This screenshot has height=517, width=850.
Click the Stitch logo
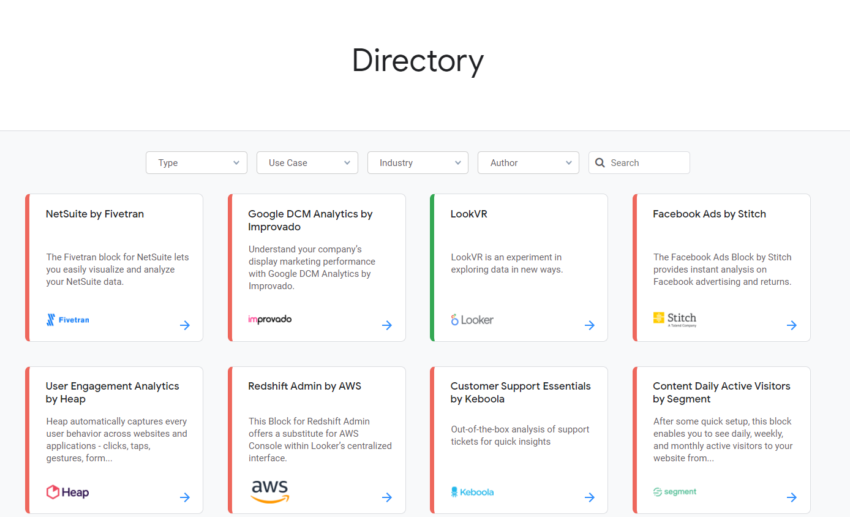(x=675, y=319)
